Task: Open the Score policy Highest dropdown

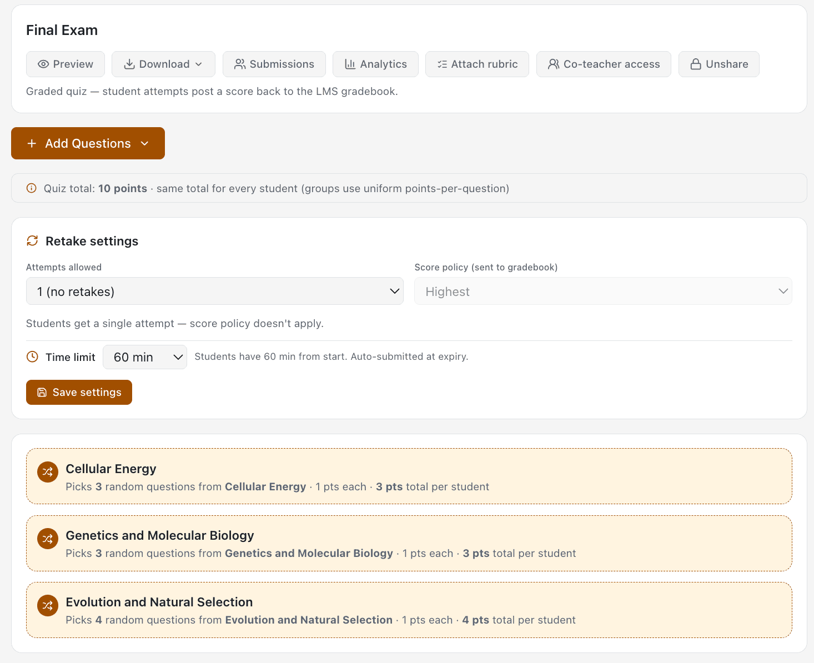Action: 604,292
